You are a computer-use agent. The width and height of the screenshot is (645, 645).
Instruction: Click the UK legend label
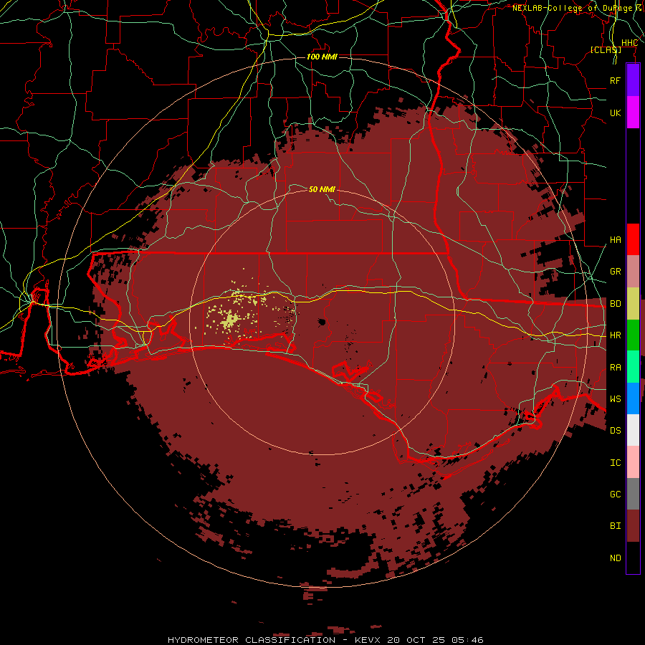pyautogui.click(x=616, y=113)
